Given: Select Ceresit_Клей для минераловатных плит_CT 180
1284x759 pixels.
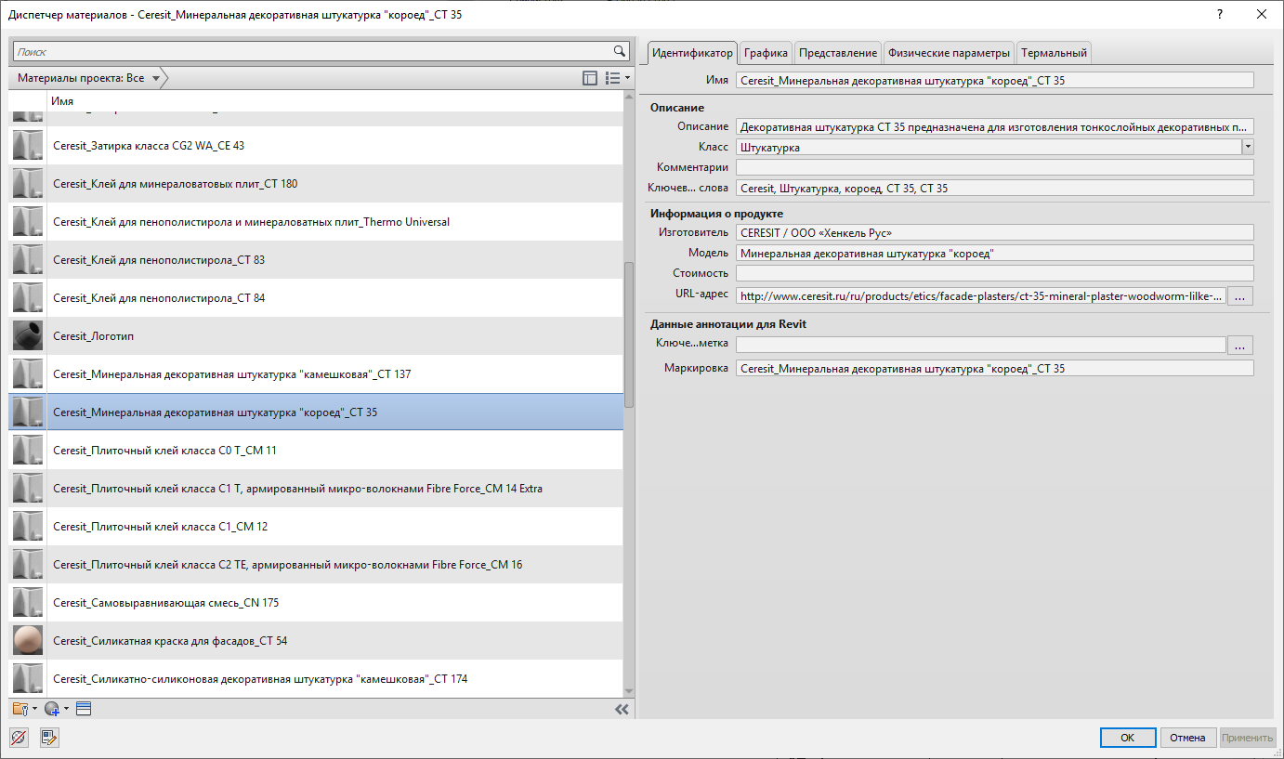Looking at the screenshot, I should pyautogui.click(x=316, y=183).
